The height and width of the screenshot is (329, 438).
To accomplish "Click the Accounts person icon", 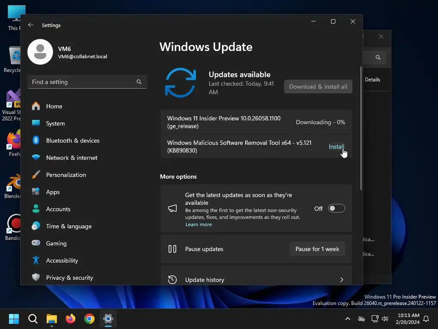I will pyautogui.click(x=36, y=209).
